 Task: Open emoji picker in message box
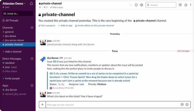(x=187, y=105)
